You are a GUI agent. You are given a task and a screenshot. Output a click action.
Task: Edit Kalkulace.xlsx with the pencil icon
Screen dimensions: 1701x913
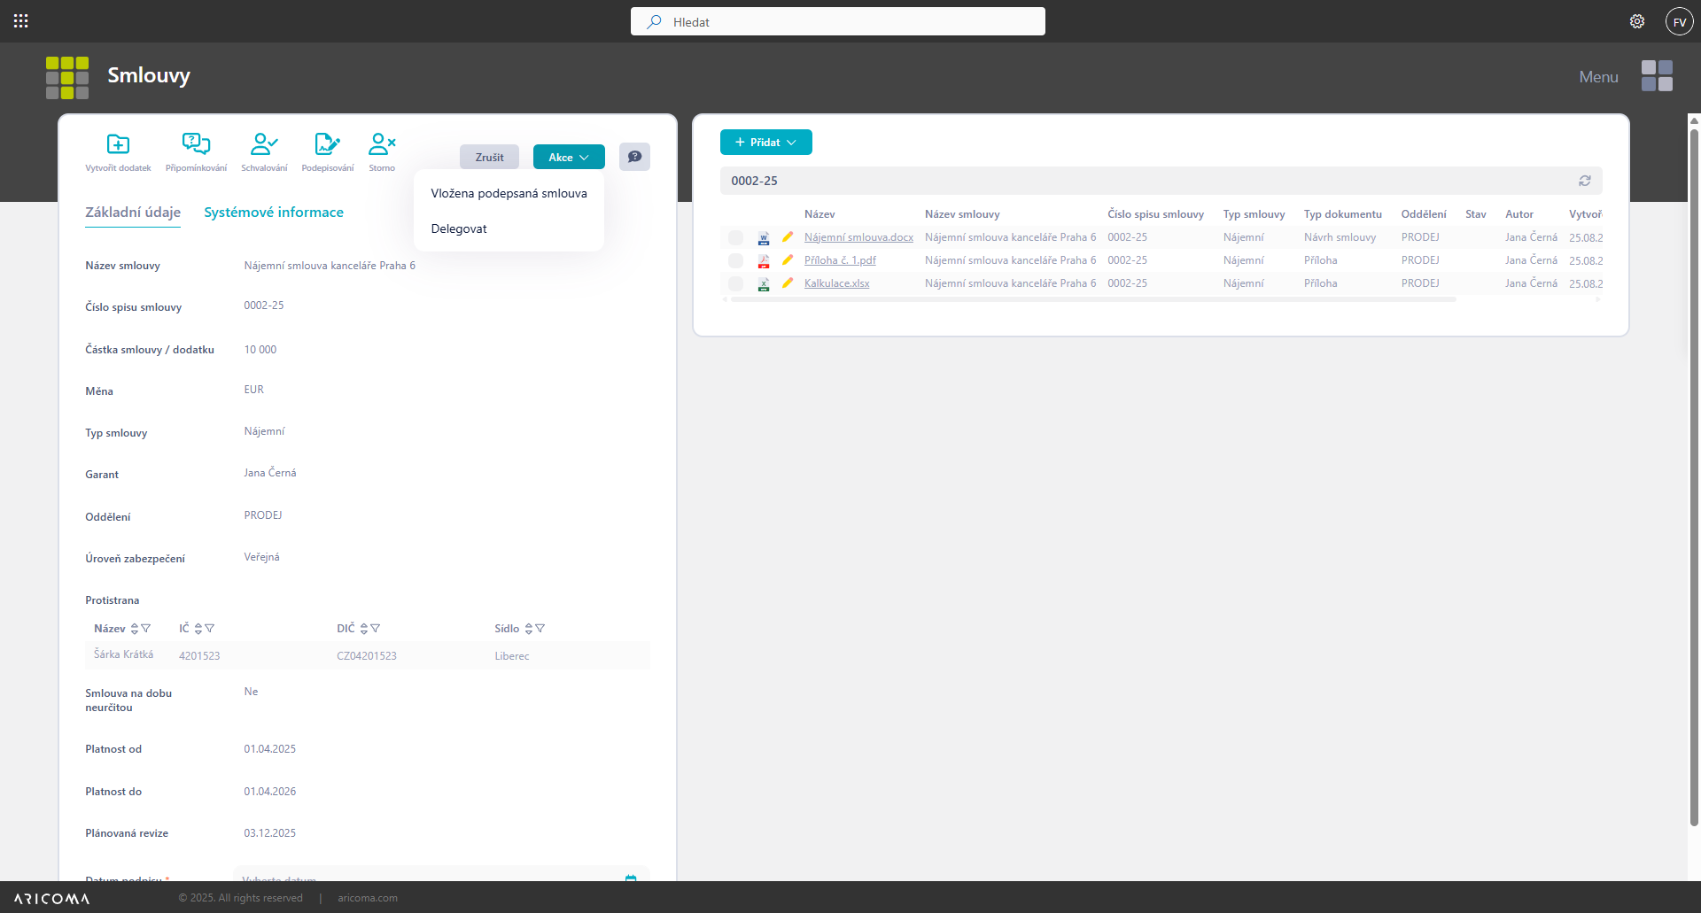[x=788, y=283]
